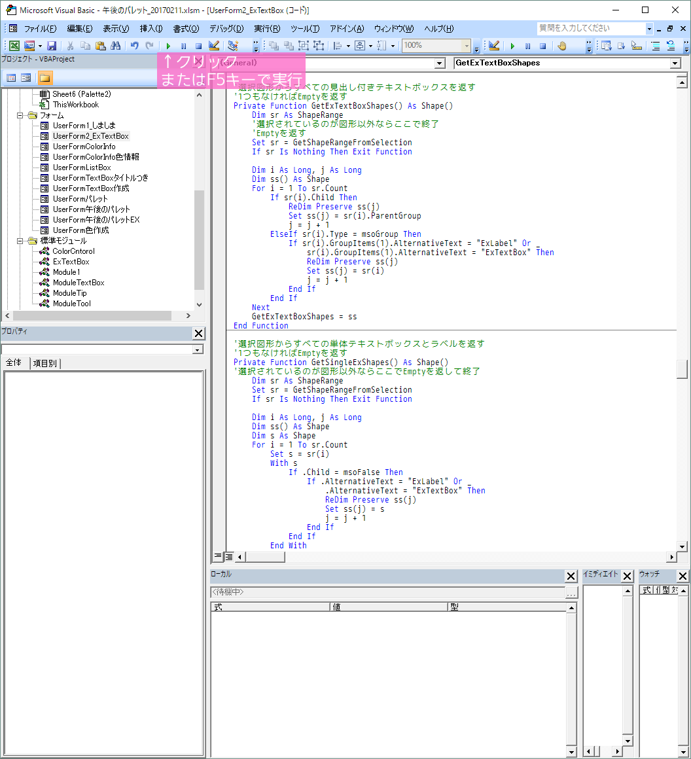Open the Align options dropdown arrow
Screen dimensions: 691x759
pyautogui.click(x=348, y=46)
